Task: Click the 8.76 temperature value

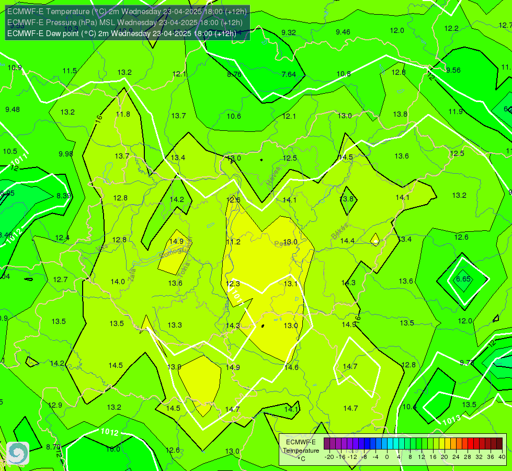Action: (234, 74)
